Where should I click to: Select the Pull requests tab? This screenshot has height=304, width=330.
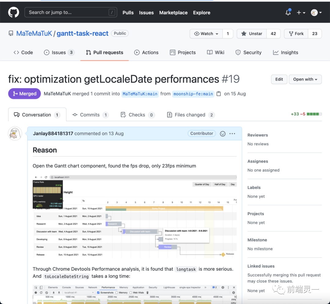(105, 52)
